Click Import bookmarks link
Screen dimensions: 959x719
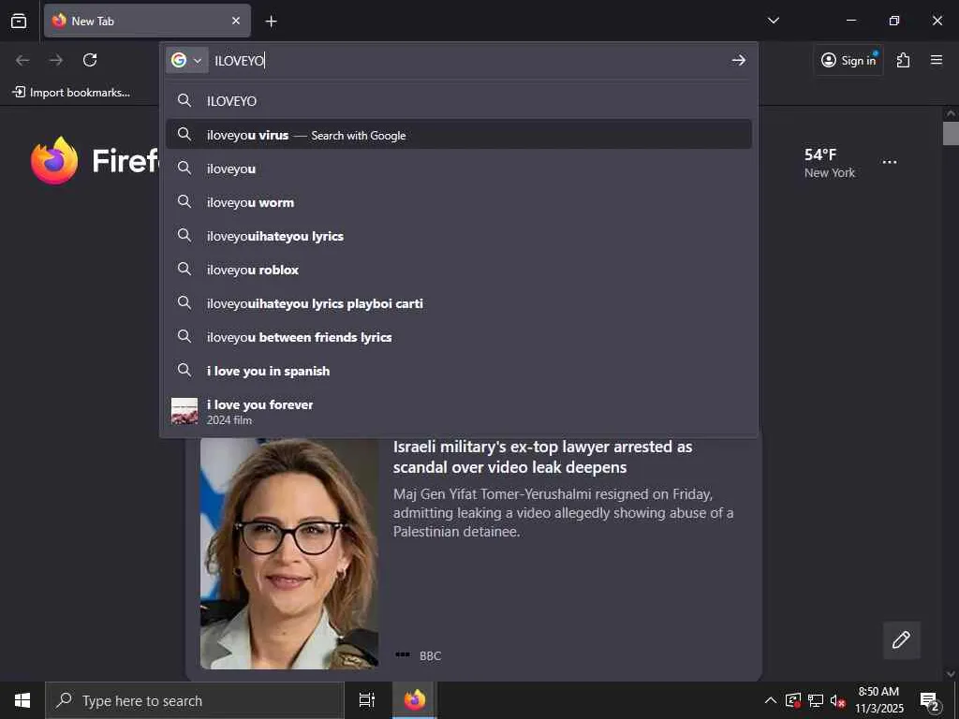coord(71,93)
